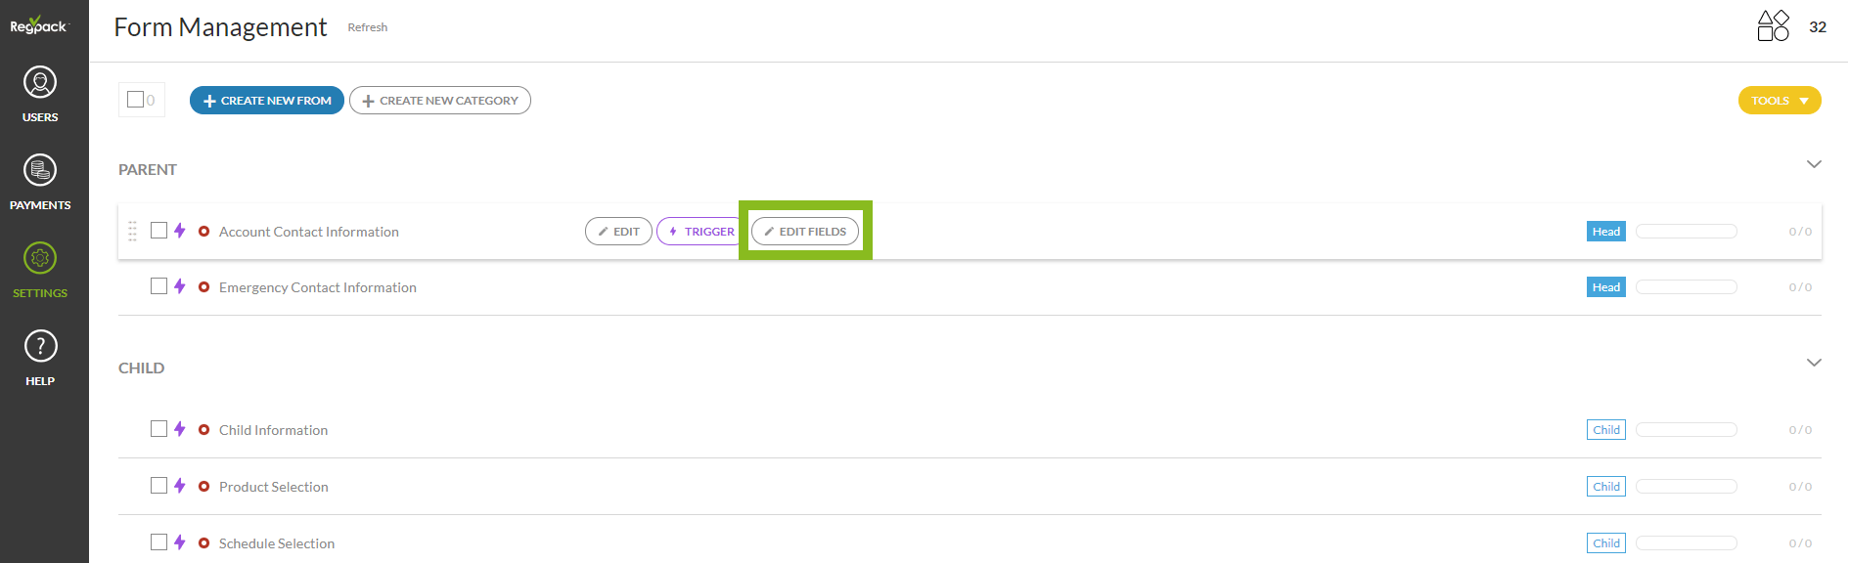Open the Payments sidebar icon
Screen dimensions: 1849x563
click(40, 171)
